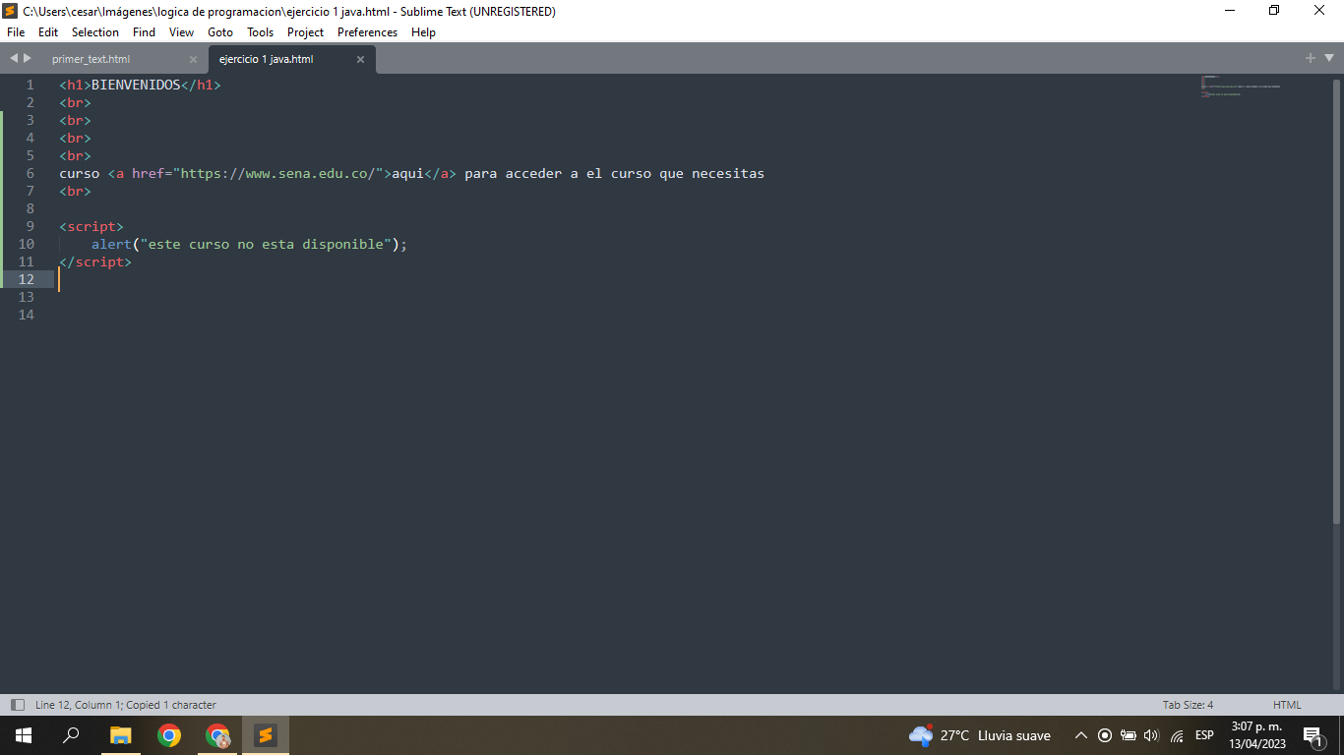Image resolution: width=1344 pixels, height=755 pixels.
Task: Click the Sublime Text title bar icon
Action: click(11, 11)
